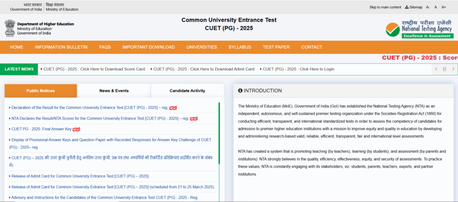Viewport: 458px width, 202px height.
Task: Open NTA Declares the Result/NTA Scores notice
Action: (100, 119)
